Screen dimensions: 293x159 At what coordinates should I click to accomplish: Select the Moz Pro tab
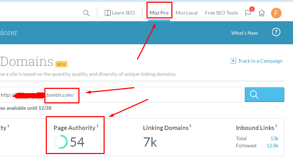click(159, 13)
